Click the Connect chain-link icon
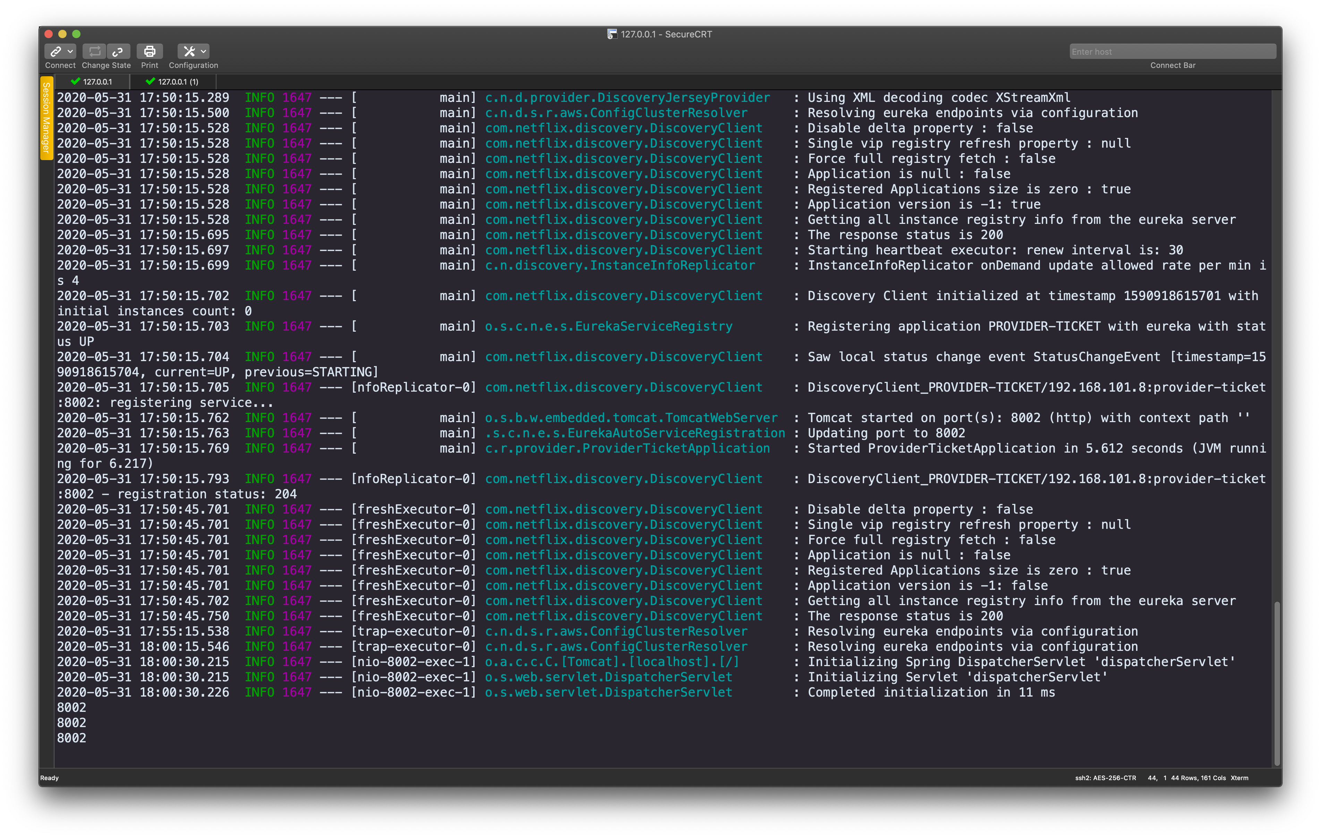This screenshot has width=1321, height=838. pos(56,52)
